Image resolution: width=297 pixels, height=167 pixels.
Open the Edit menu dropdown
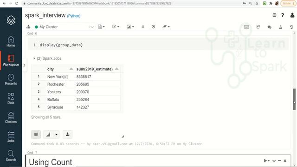116,27
